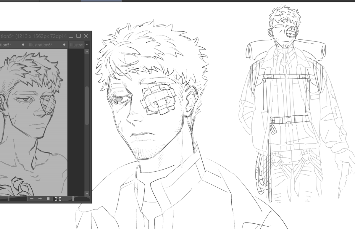This screenshot has height=229, width=355.
Task: Maximize the floating Illustration5 window
Action: (x=78, y=36)
